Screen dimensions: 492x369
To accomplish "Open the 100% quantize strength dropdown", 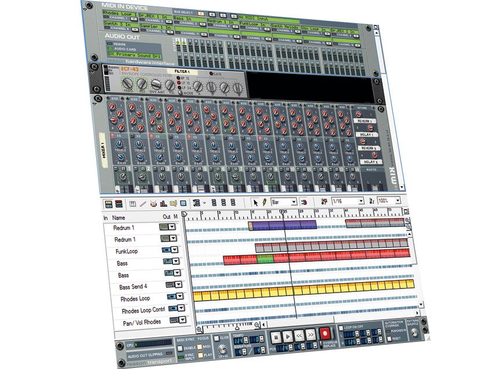I will coord(398,200).
